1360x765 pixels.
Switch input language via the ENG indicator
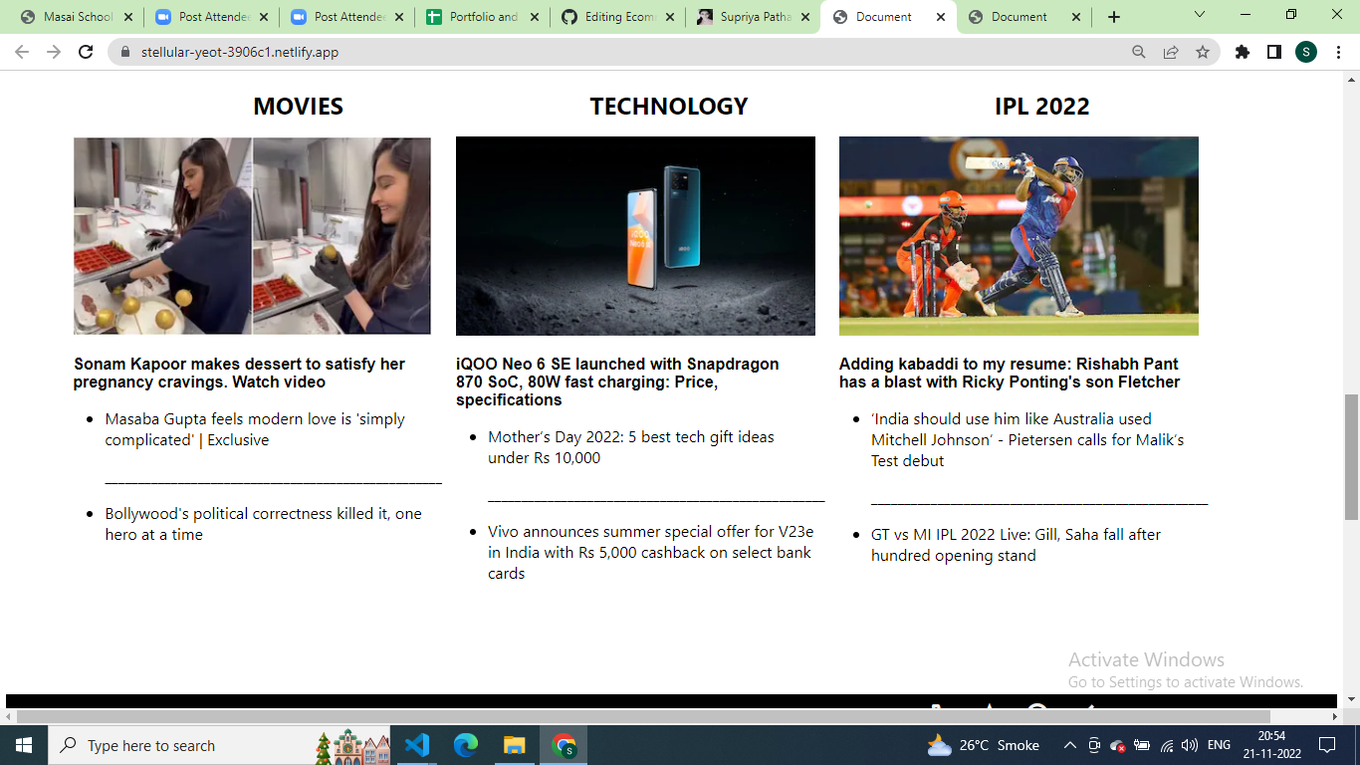tap(1217, 745)
